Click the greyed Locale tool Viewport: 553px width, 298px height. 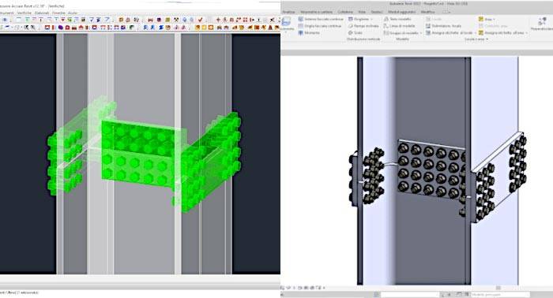[x=434, y=19]
